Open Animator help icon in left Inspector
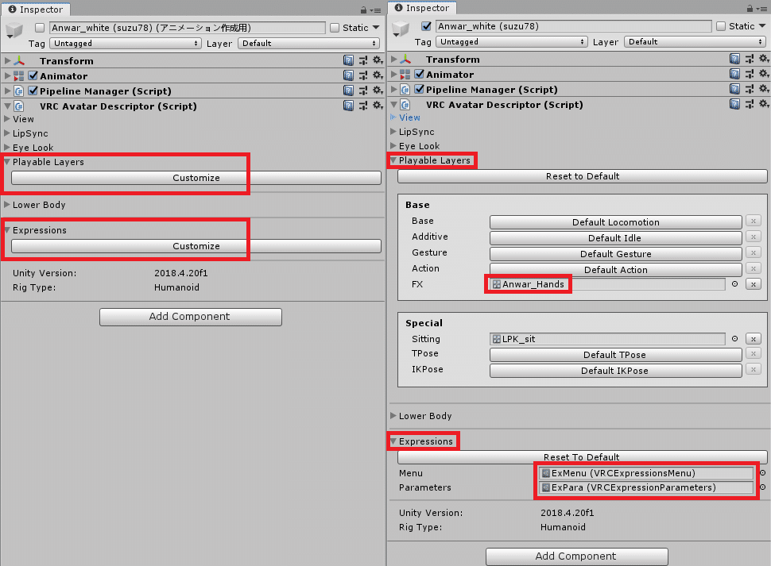This screenshot has height=566, width=771. click(348, 75)
